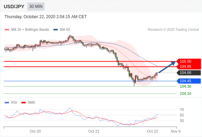Toggle the RSI legend label
The image size is (202, 137).
pyautogui.click(x=14, y=103)
